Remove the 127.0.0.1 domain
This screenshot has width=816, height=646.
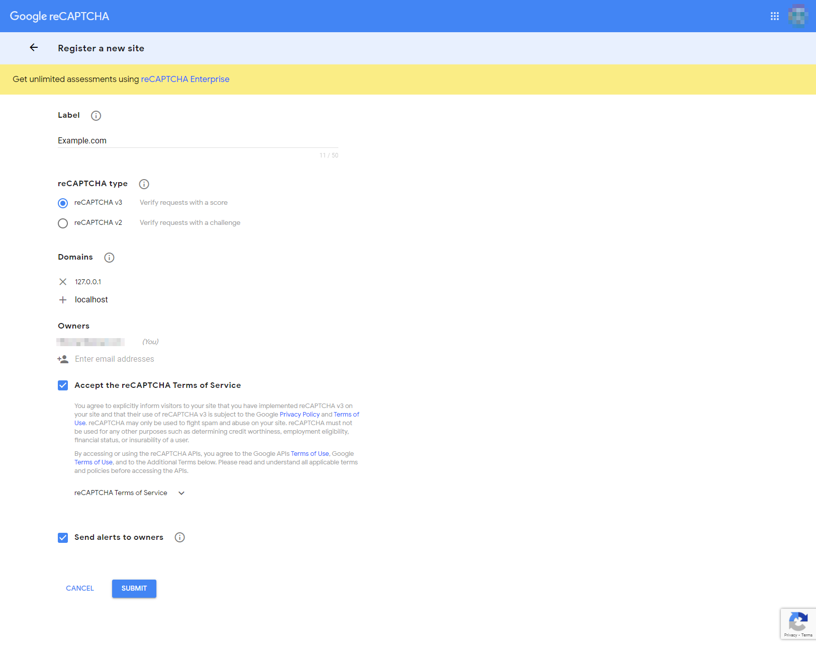tap(63, 282)
